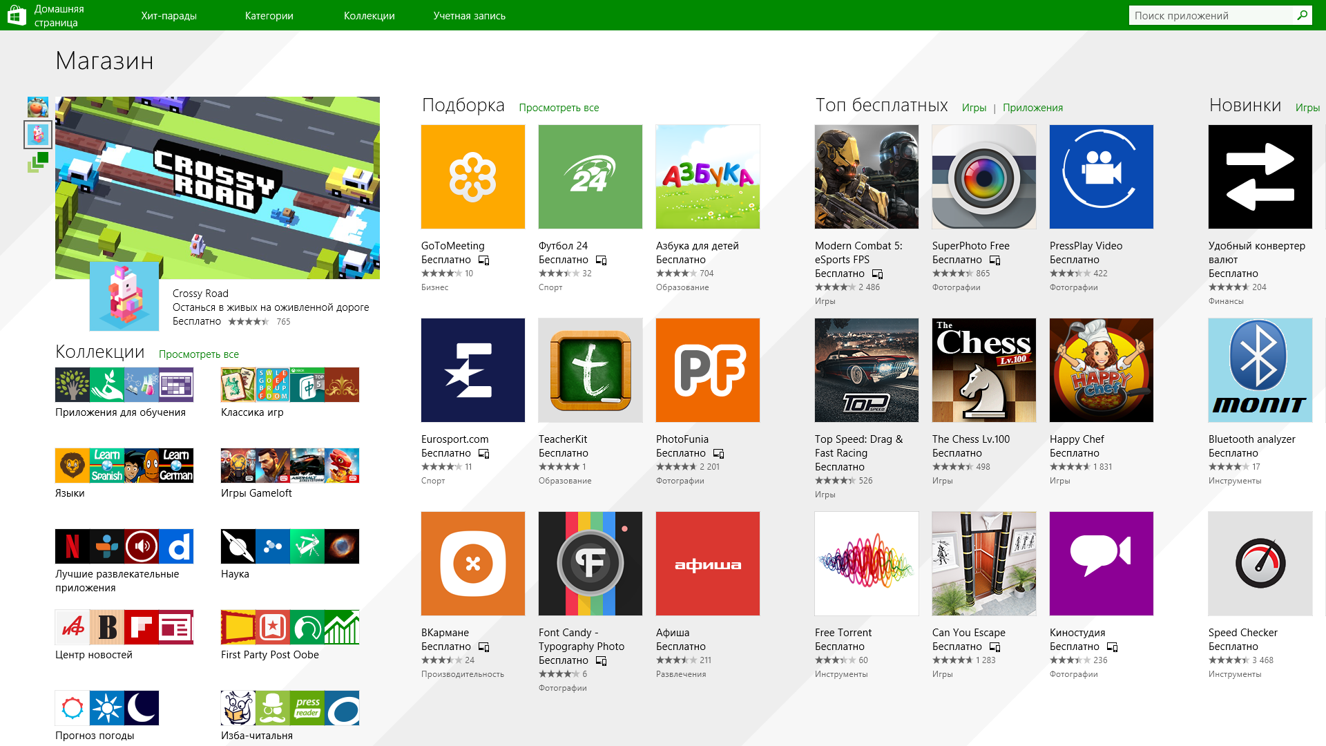Open the Категории menu

[269, 15]
